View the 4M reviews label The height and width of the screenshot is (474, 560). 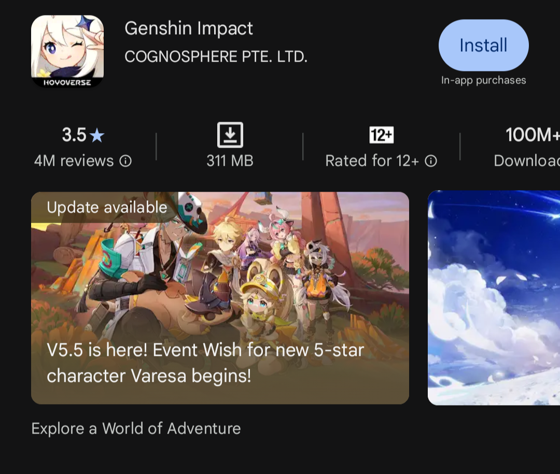(x=74, y=161)
